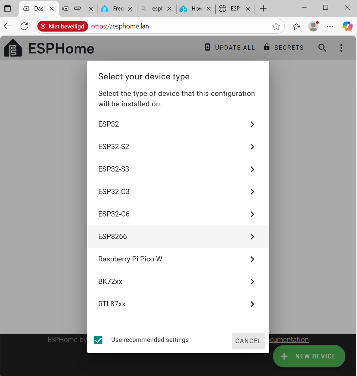This screenshot has height=376, width=357.
Task: Uncheck Use recommended settings
Action: point(98,340)
